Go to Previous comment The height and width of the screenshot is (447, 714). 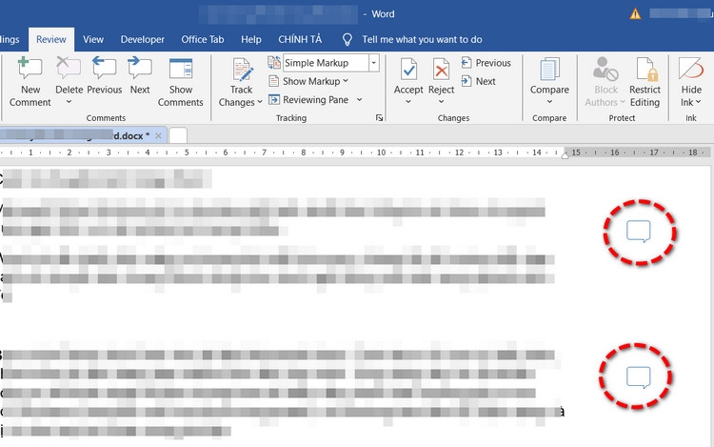[105, 75]
